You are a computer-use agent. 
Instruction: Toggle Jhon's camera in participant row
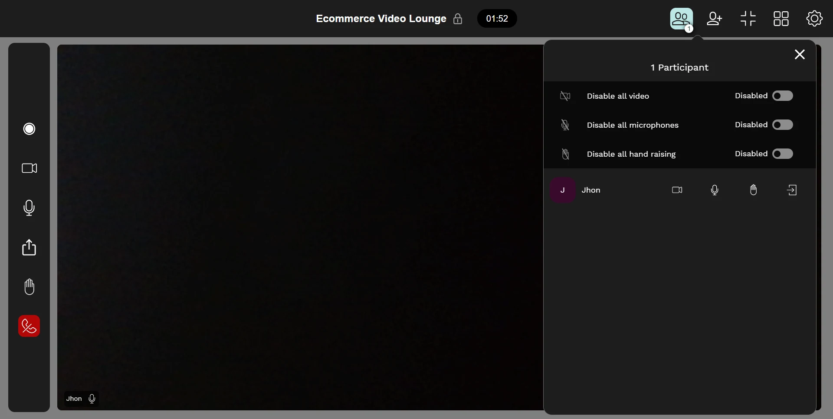677,190
